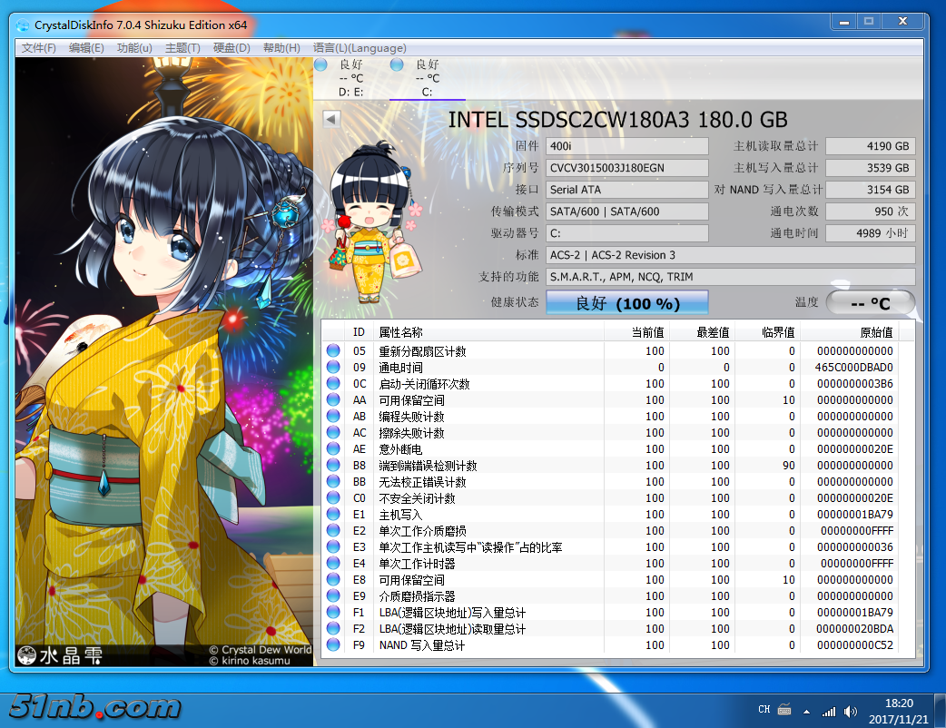Open the 主题(T) theme menu
The image size is (946, 728).
[x=182, y=48]
